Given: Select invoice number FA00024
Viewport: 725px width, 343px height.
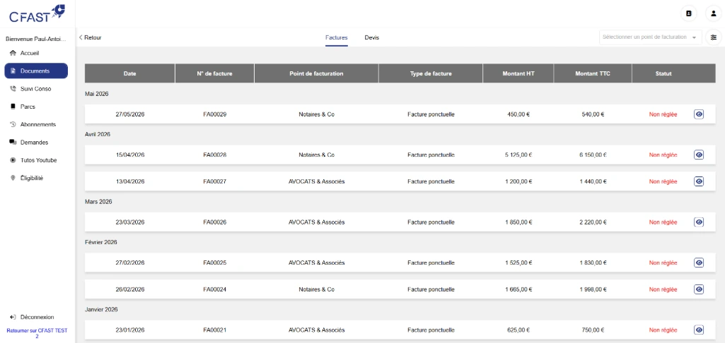Looking at the screenshot, I should coord(214,289).
